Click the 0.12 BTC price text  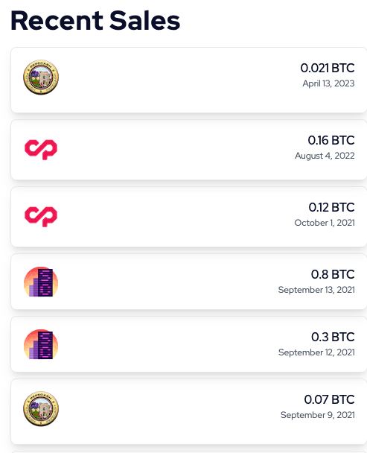[x=331, y=207]
